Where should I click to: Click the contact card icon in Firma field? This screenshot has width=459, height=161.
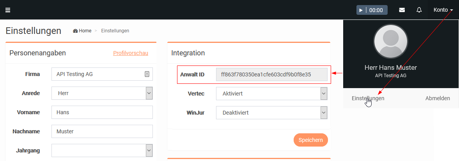click(x=147, y=74)
